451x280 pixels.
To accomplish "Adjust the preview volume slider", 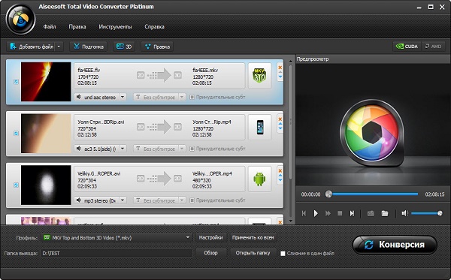I will [426, 213].
